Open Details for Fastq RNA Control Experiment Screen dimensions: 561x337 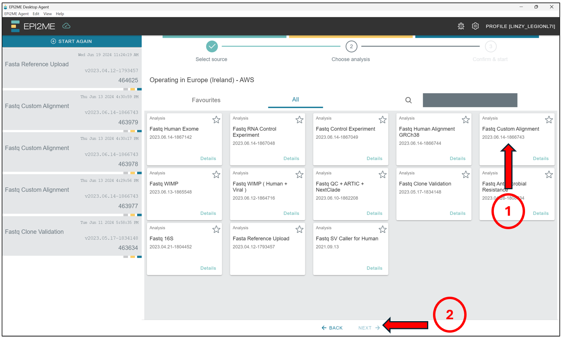click(291, 158)
